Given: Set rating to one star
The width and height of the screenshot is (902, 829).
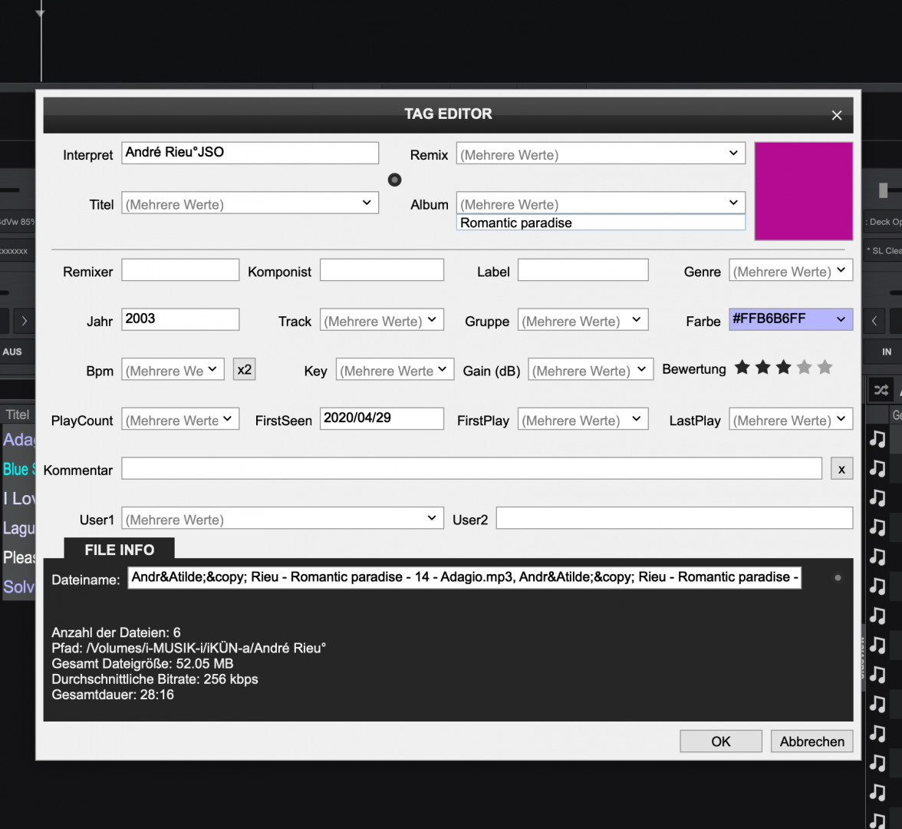Looking at the screenshot, I should tap(742, 368).
